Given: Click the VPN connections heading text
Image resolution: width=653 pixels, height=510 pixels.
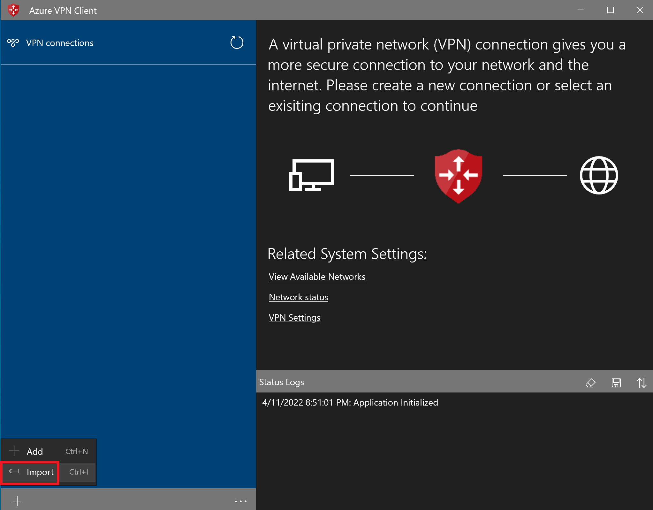Looking at the screenshot, I should click(x=60, y=43).
